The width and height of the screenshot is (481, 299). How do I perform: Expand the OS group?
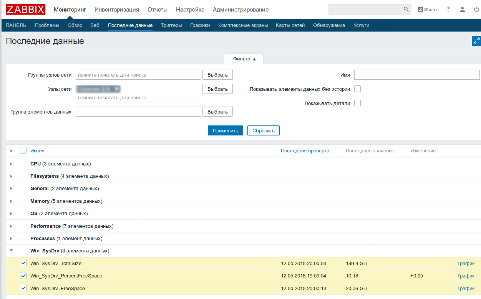tap(11, 214)
